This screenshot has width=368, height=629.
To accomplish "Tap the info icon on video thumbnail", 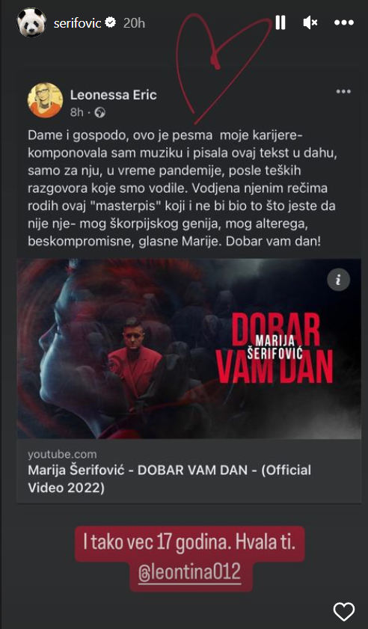I will [x=338, y=280].
